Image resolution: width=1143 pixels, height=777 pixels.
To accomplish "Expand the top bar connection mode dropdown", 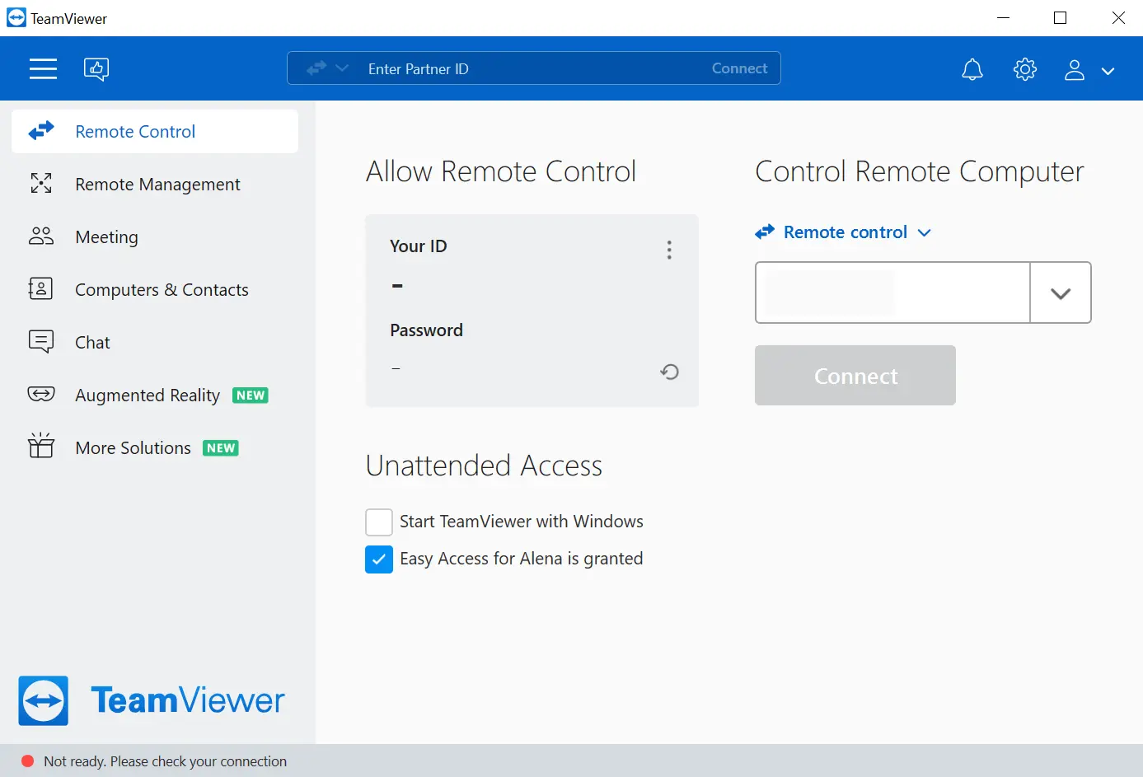I will [328, 68].
